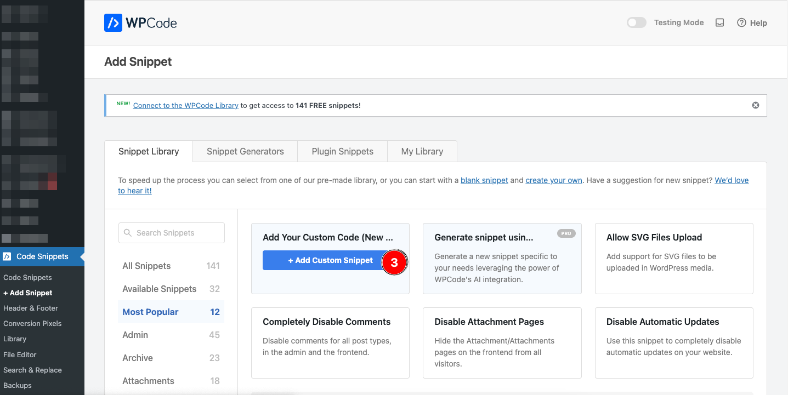Go to Search & Replace in sidebar
Screen dimensions: 788x395
click(32, 370)
